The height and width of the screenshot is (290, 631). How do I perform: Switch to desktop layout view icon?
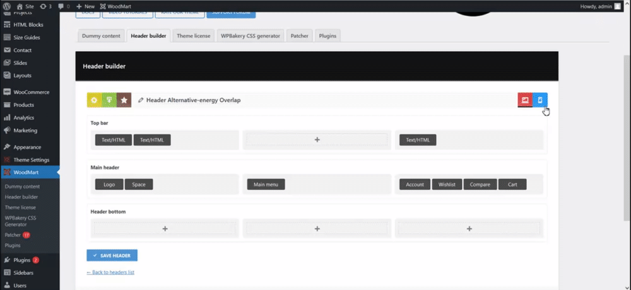pos(525,100)
